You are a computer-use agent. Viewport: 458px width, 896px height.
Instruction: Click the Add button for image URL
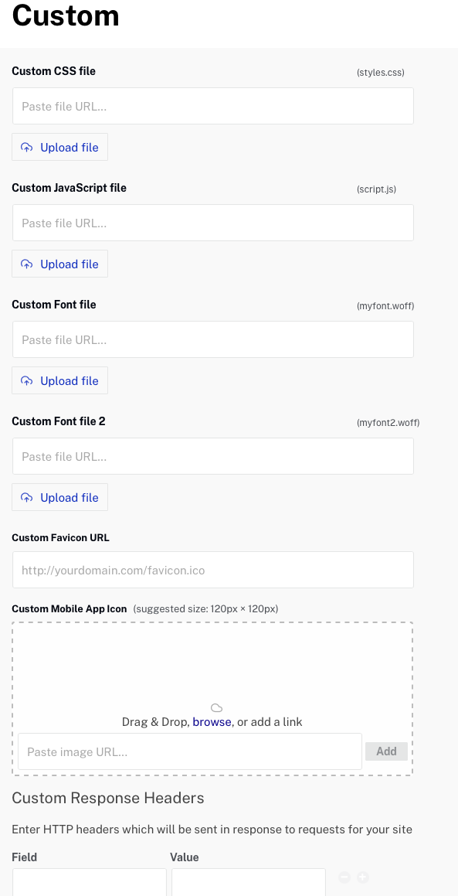(387, 751)
